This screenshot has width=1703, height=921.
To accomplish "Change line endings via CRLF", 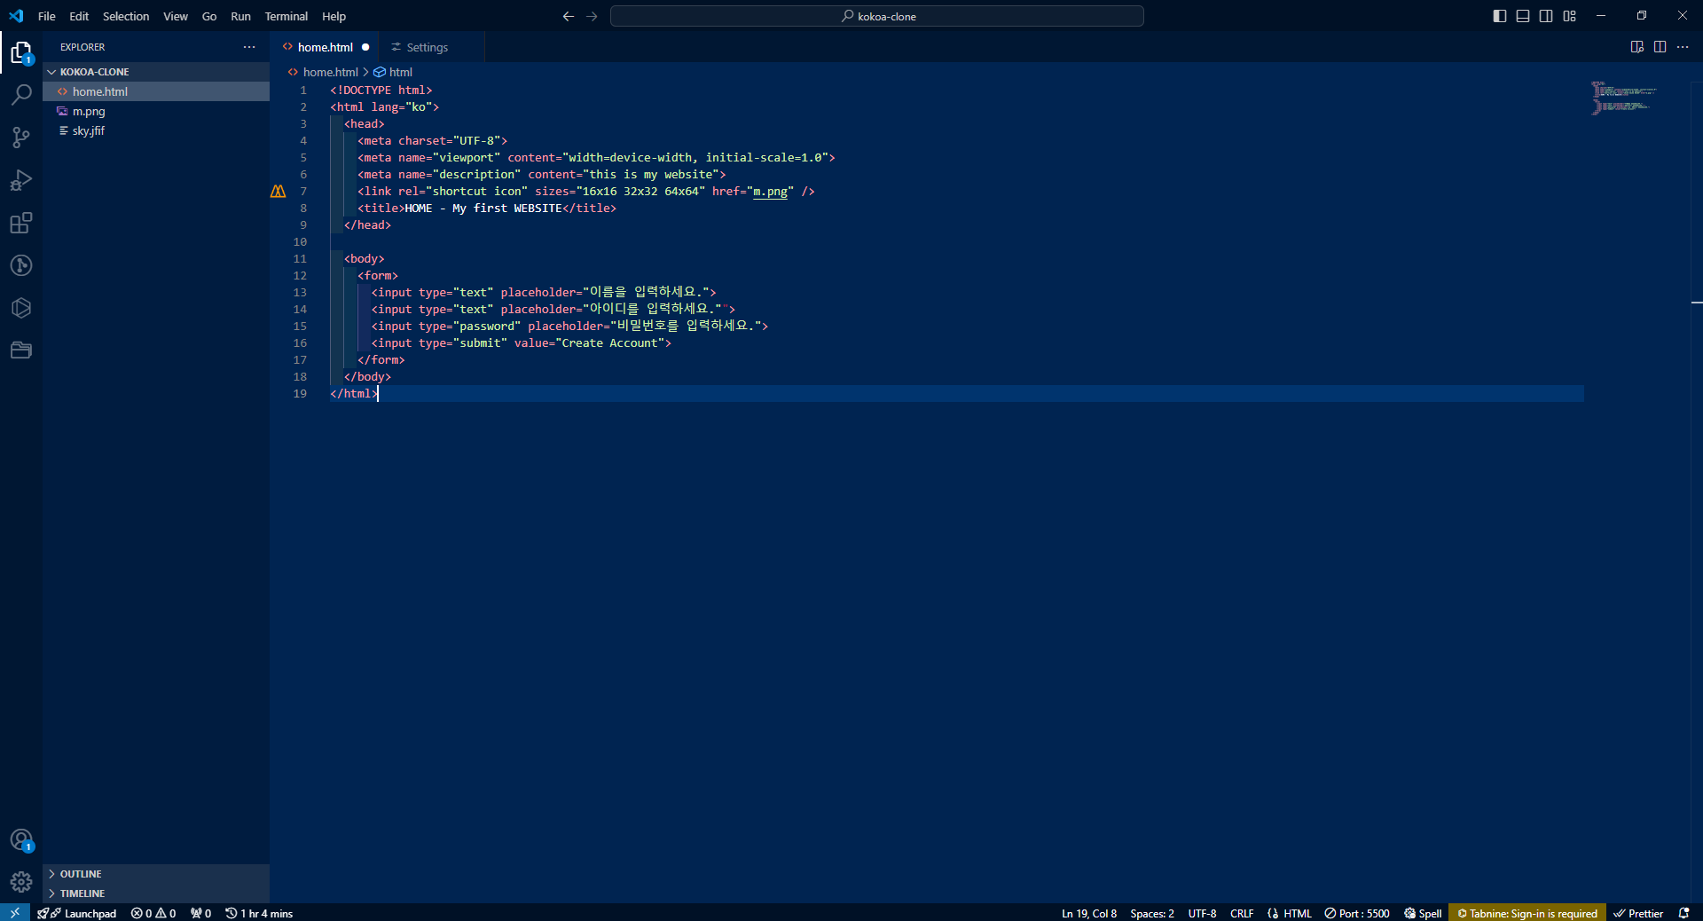I will 1242,913.
